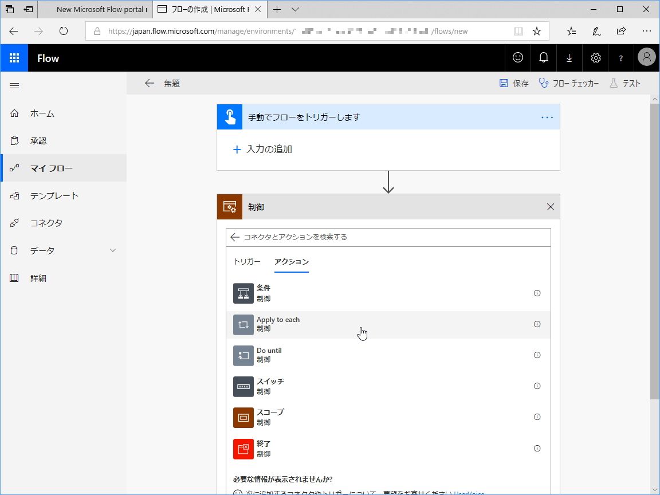This screenshot has height=495, width=660.
Task: Collapse the sidebar hamburger menu
Action: [14, 85]
